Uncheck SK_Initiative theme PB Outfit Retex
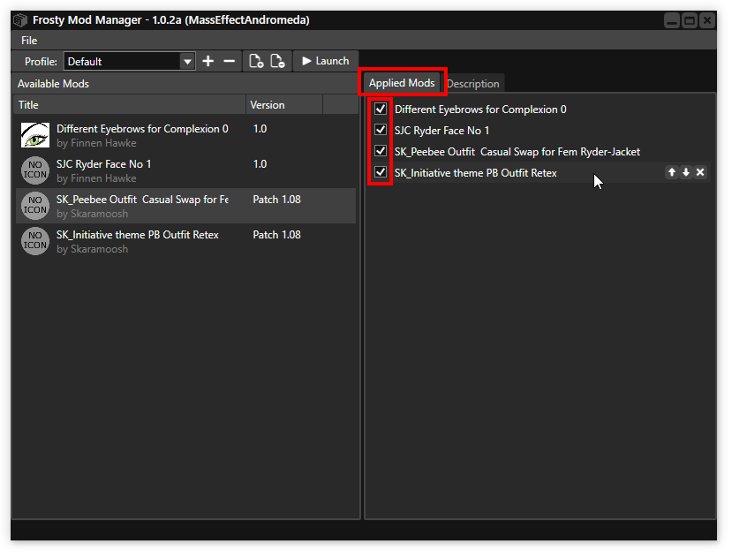This screenshot has width=747, height=559. [x=381, y=172]
